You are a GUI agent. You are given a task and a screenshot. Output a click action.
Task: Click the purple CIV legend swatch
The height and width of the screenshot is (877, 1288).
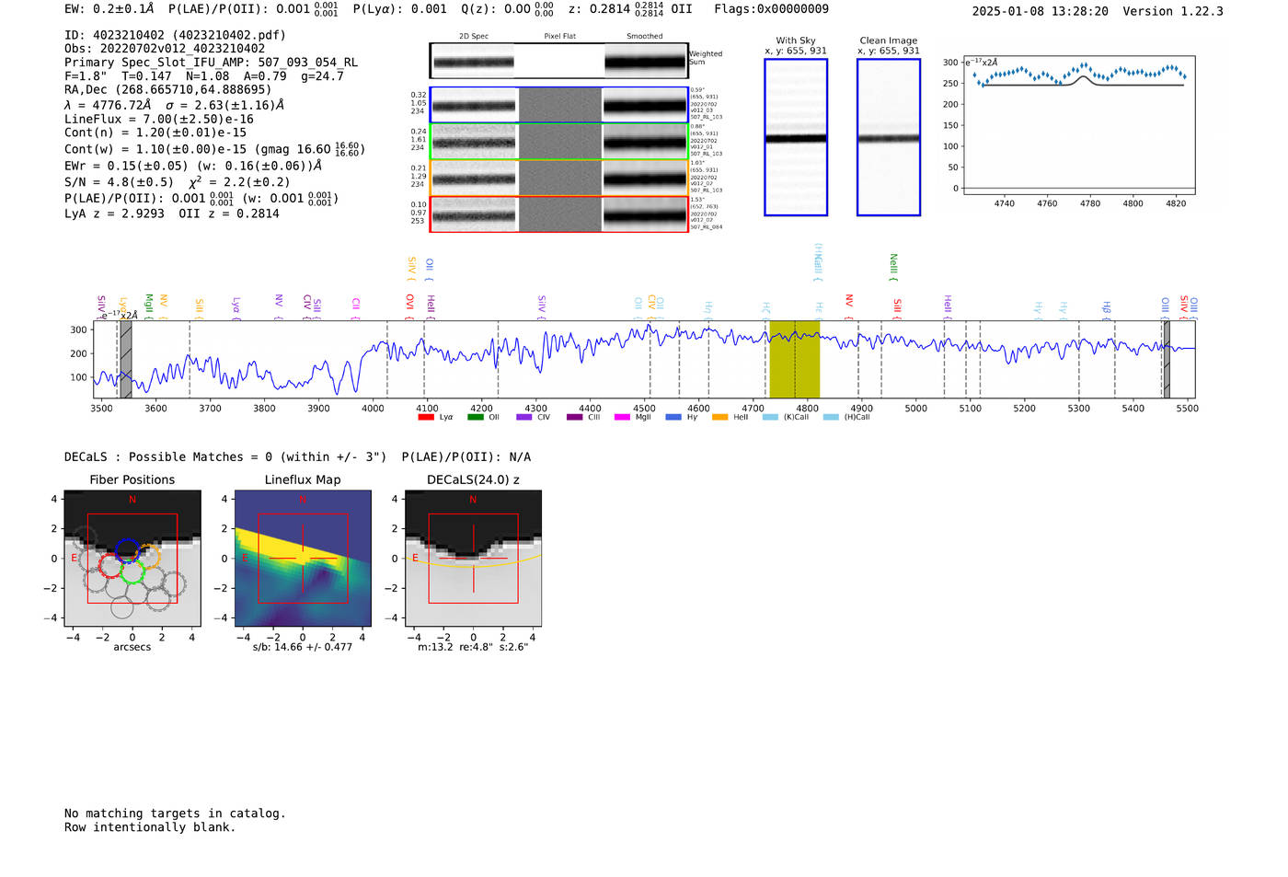(x=524, y=418)
